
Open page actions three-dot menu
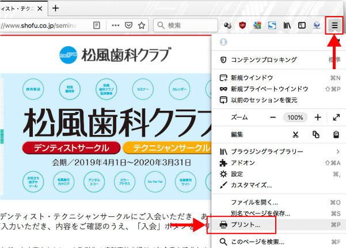(115, 25)
